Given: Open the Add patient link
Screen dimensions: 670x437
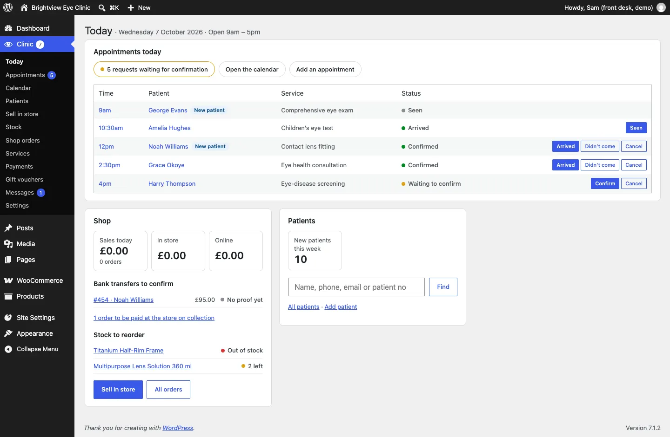Looking at the screenshot, I should pyautogui.click(x=341, y=307).
